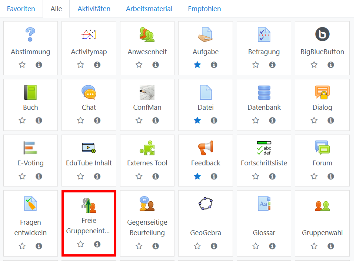
Task: Remove Datei from favorites via star
Action: point(197,120)
